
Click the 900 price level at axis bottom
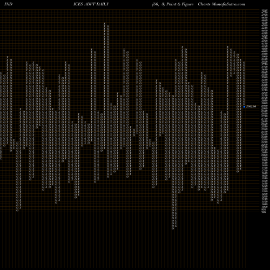(x=264, y=212)
